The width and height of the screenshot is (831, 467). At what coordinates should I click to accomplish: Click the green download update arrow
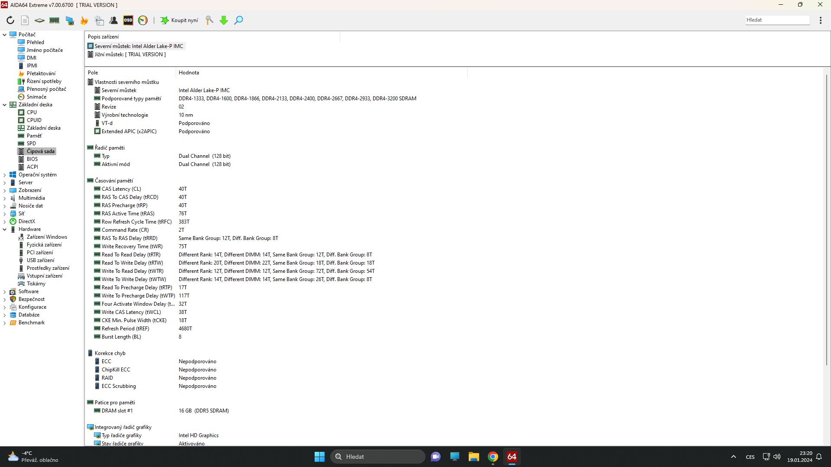(224, 20)
